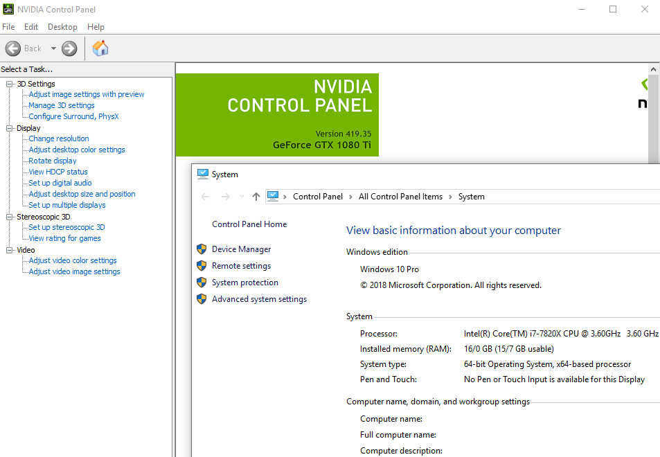Collapse the Display tree node
Viewport: 660px width, 457px height.
pos(9,128)
